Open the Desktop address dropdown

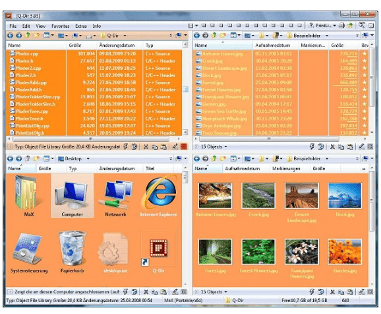88,158
